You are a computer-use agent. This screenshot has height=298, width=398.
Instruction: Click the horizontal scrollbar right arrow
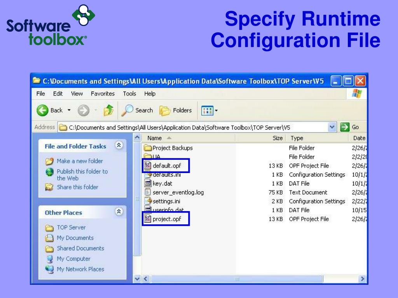coord(363,279)
